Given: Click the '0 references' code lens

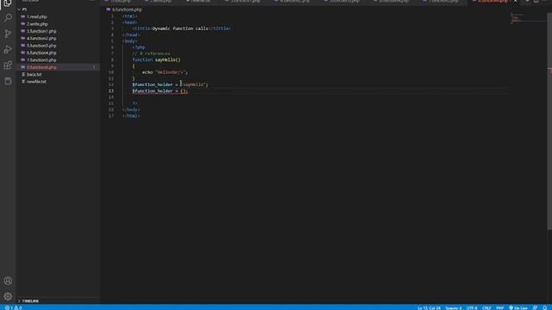Looking at the screenshot, I should 151,53.
